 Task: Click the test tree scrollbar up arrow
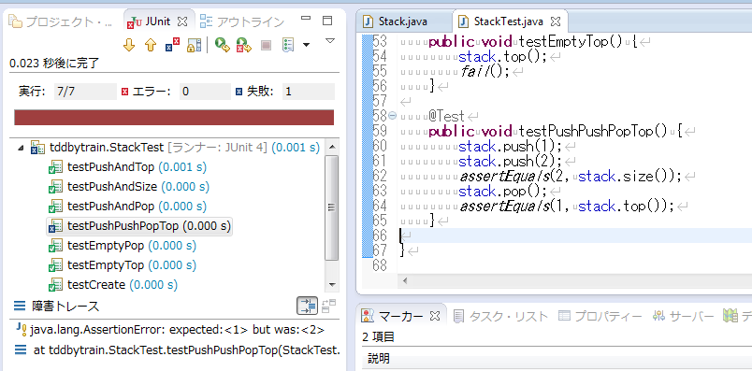(x=331, y=147)
